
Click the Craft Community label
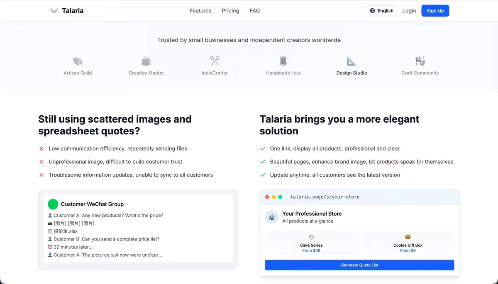pos(420,73)
